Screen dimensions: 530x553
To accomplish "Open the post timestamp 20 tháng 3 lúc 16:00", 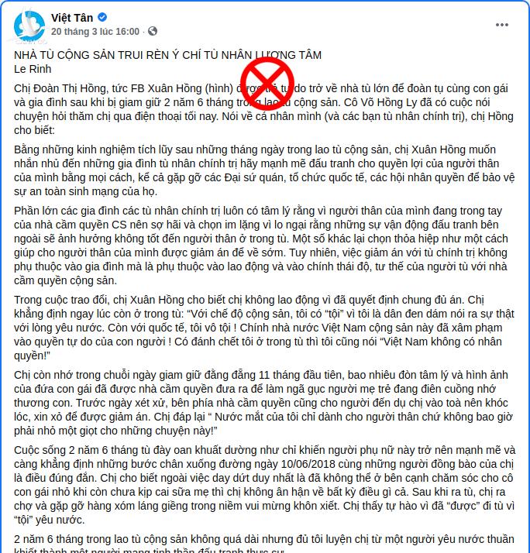I will click(95, 32).
